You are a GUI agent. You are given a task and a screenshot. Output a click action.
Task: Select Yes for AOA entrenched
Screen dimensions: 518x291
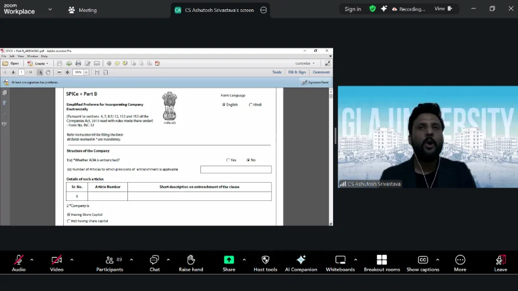228,160
